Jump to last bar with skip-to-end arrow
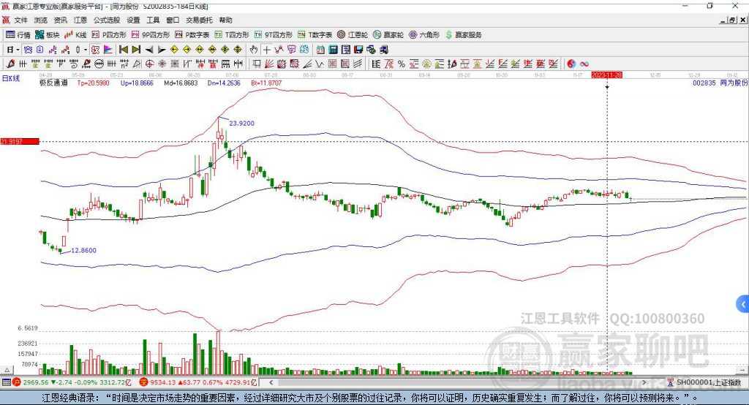749x405 pixels. 136,49
